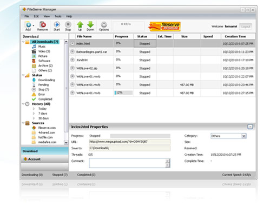This screenshot has height=206, width=277.
Task: Open the View menu
Action: click(x=47, y=16)
